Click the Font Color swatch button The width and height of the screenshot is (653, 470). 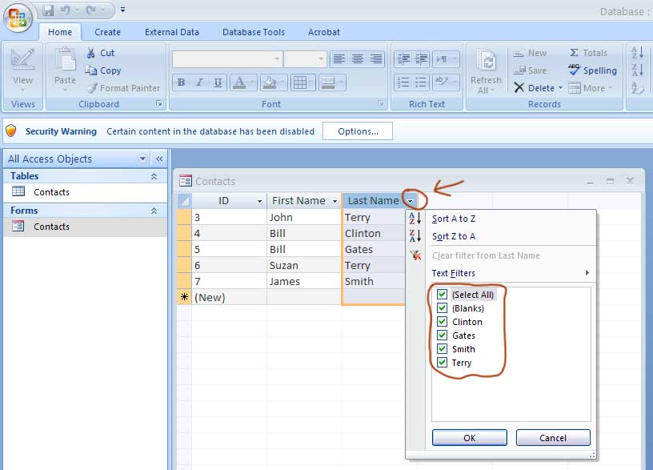point(239,82)
